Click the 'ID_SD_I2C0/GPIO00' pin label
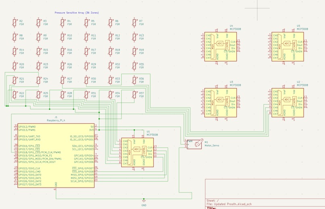Image resolution: width=325 pixels, height=209 pixels. click(x=82, y=136)
